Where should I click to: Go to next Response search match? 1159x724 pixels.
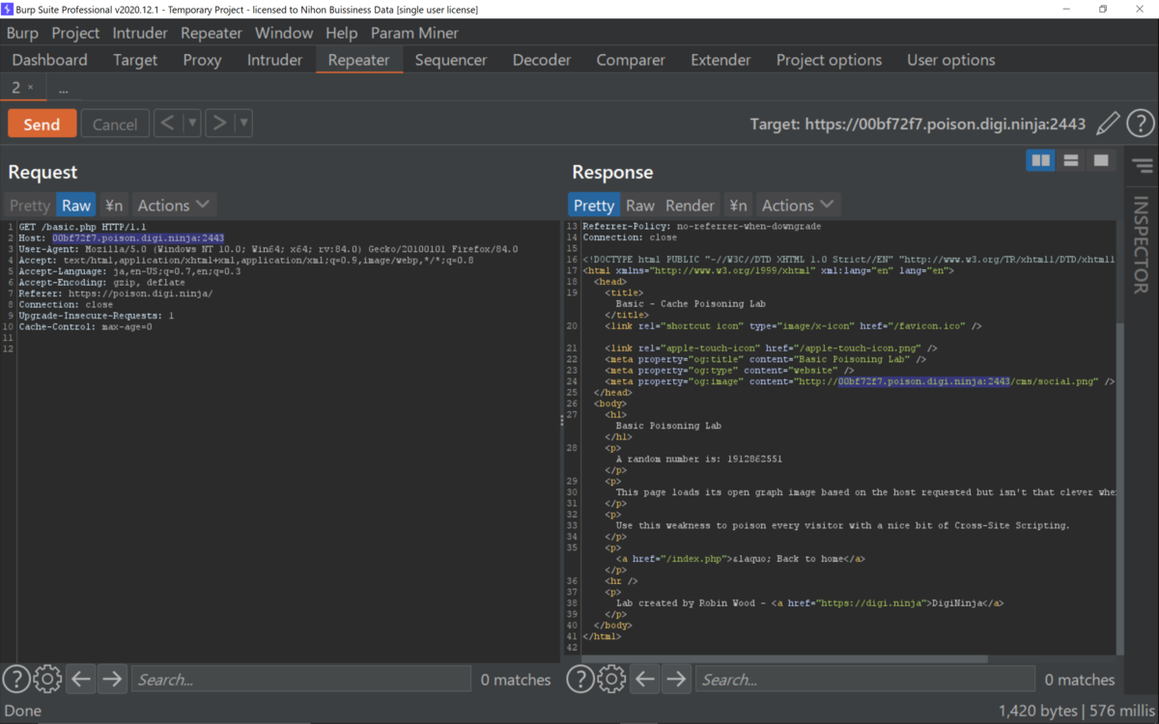pos(676,680)
